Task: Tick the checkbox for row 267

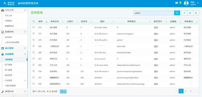Action: 34,58
